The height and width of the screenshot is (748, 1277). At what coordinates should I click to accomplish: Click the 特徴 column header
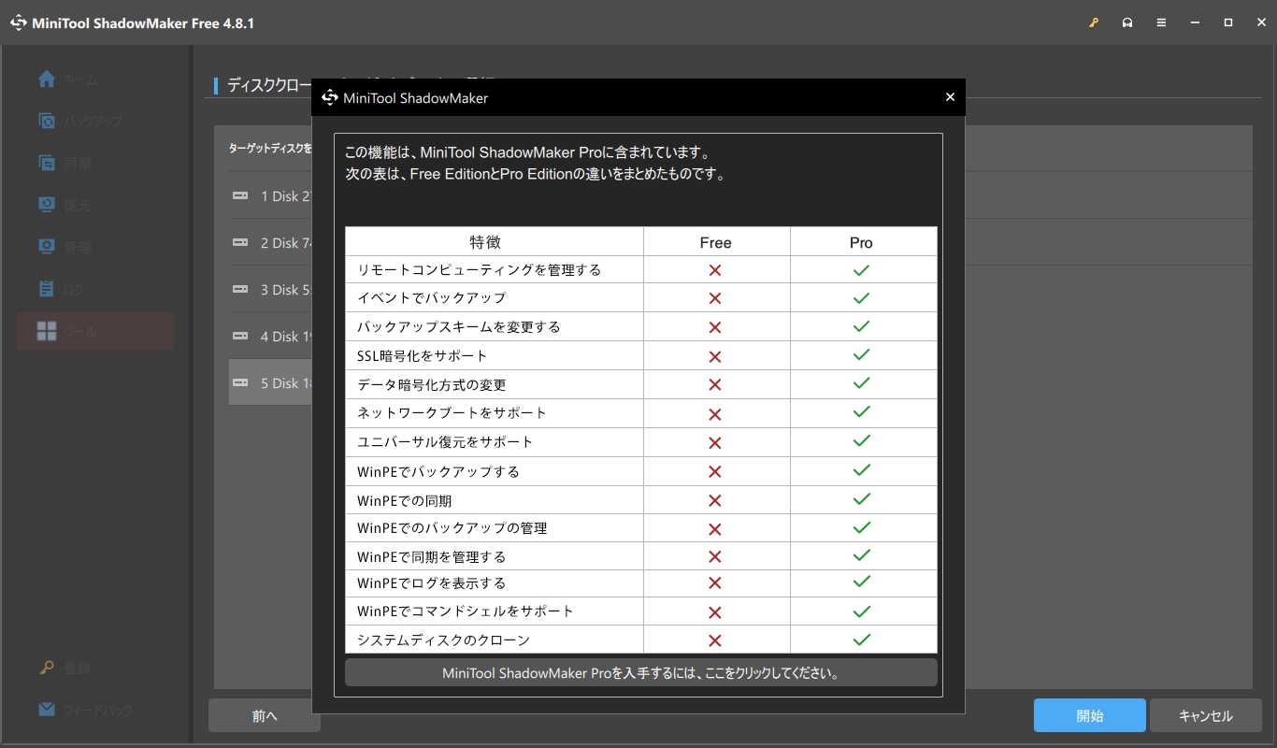[485, 242]
